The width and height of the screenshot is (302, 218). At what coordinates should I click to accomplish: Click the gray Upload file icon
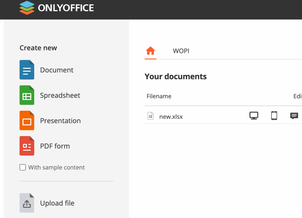tap(27, 203)
